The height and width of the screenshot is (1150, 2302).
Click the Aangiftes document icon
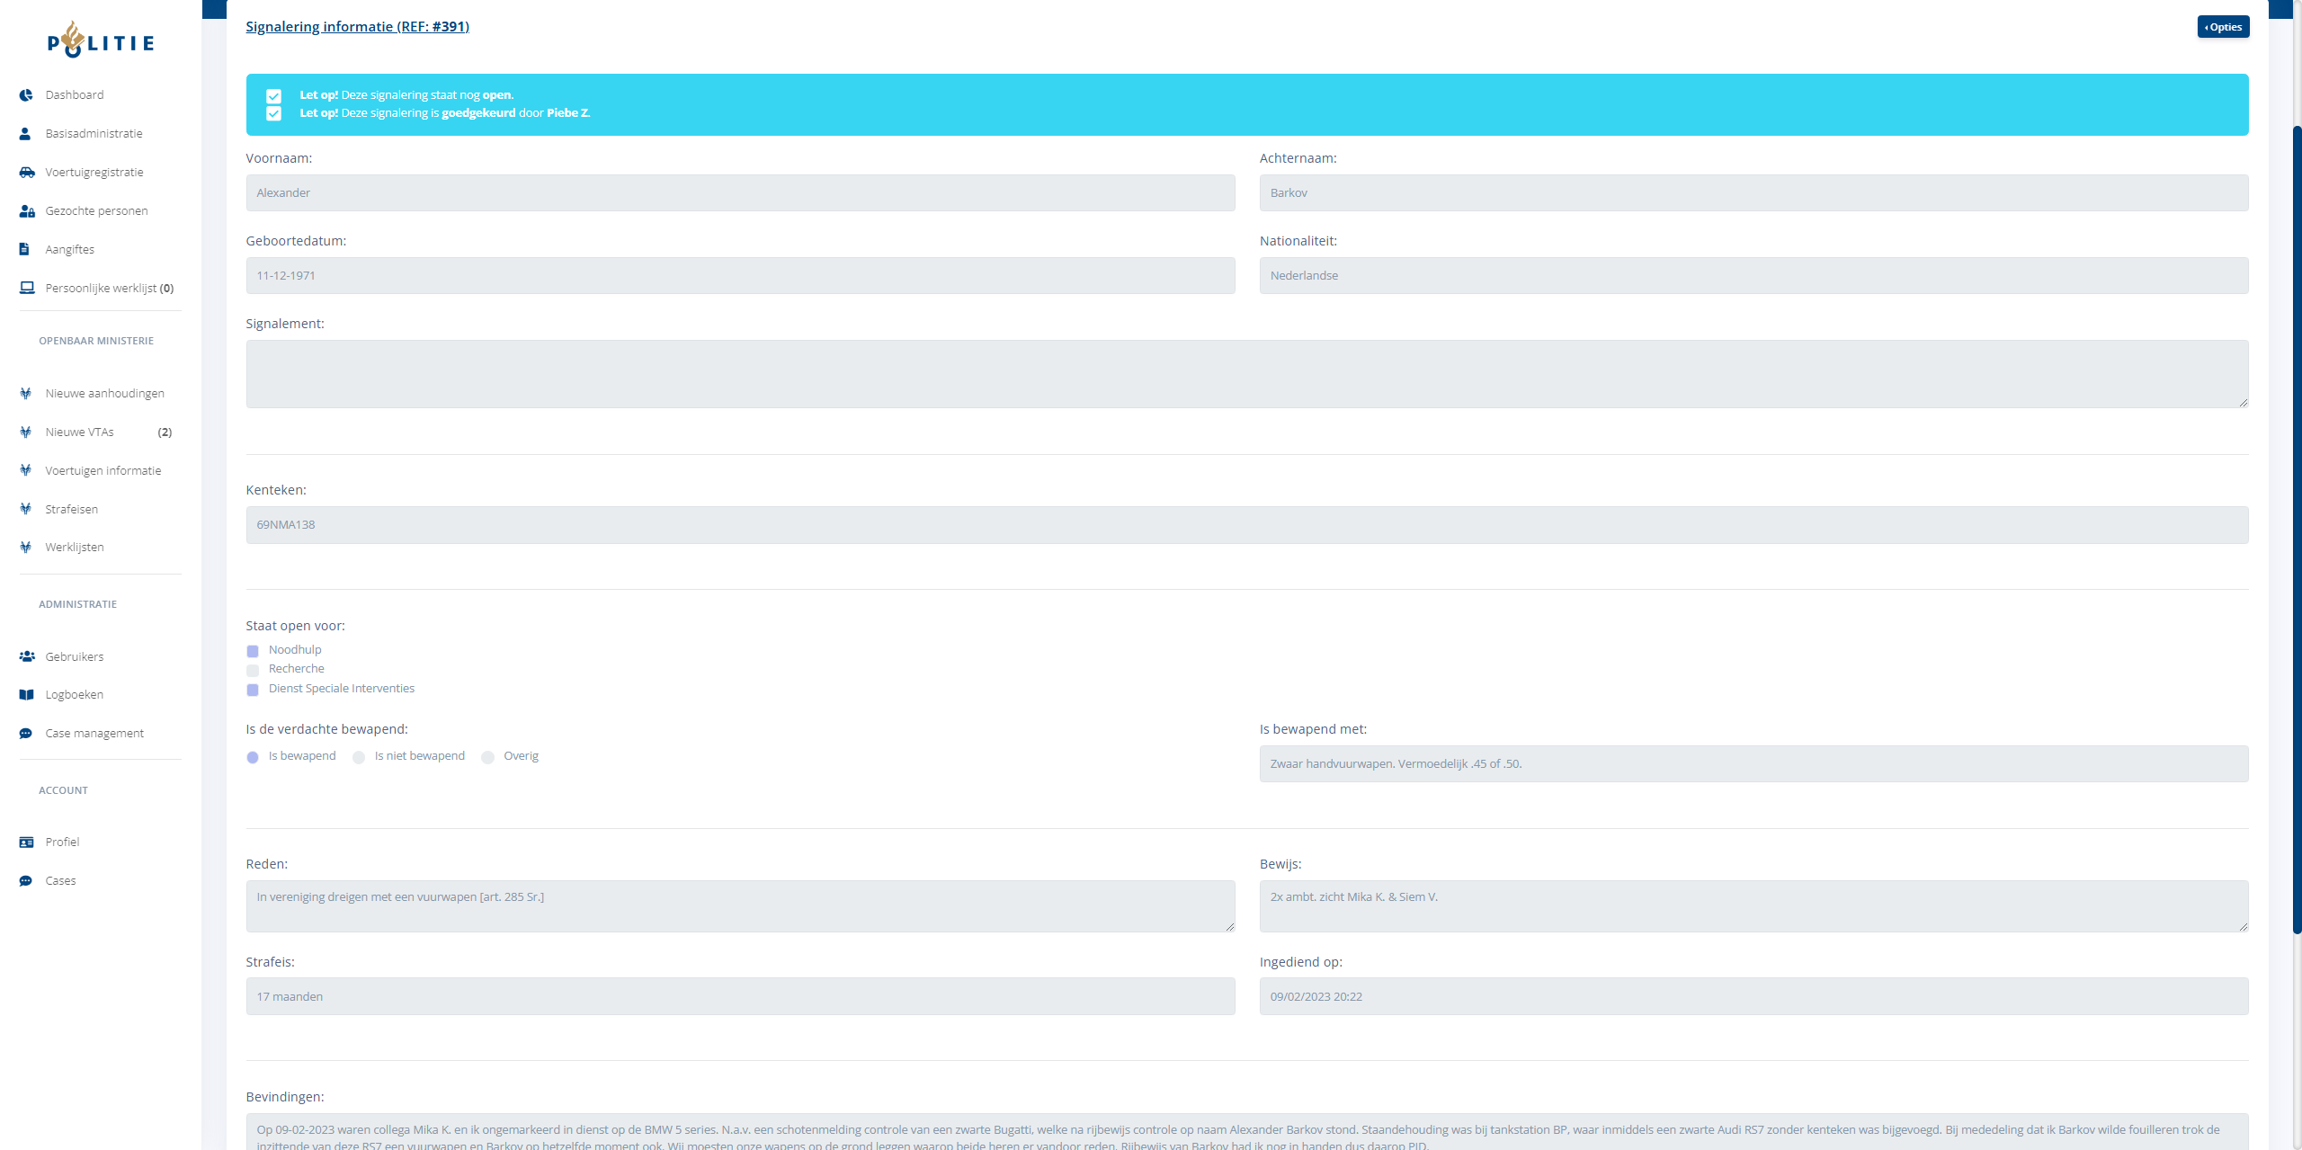pos(25,250)
